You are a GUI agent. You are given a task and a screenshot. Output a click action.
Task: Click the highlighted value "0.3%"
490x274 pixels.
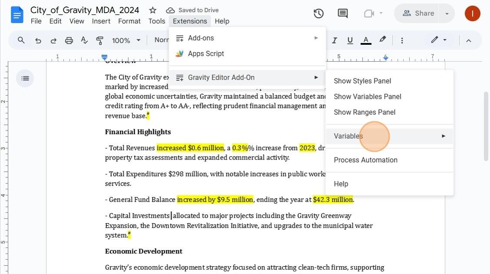point(240,148)
